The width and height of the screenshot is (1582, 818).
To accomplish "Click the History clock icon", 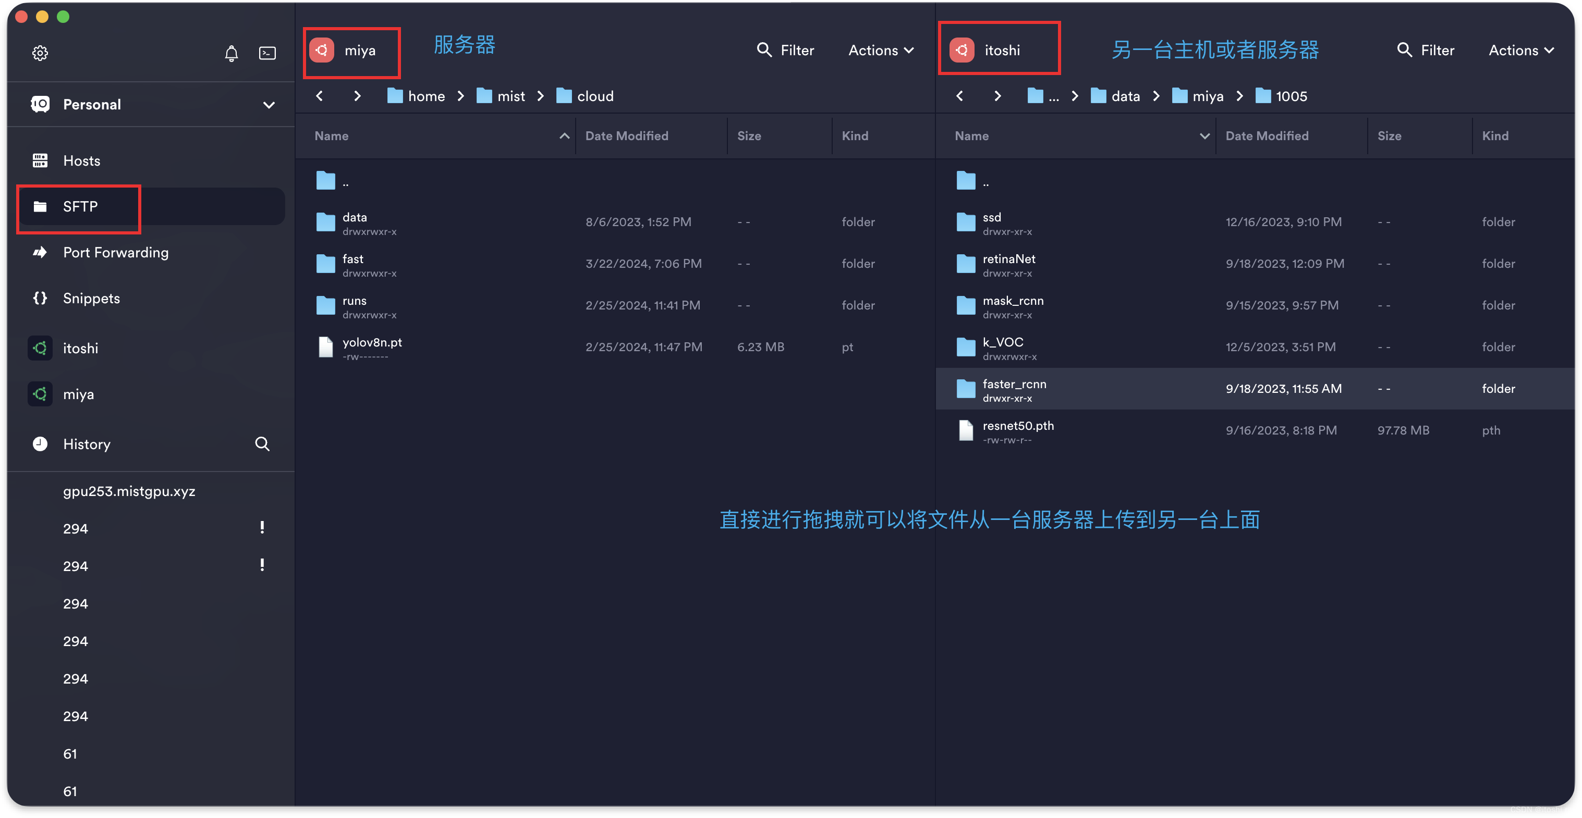I will coord(40,444).
